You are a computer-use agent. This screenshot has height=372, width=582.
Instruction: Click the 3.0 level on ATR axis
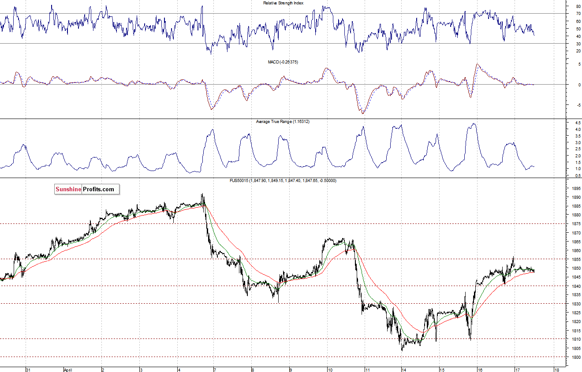tap(578, 142)
